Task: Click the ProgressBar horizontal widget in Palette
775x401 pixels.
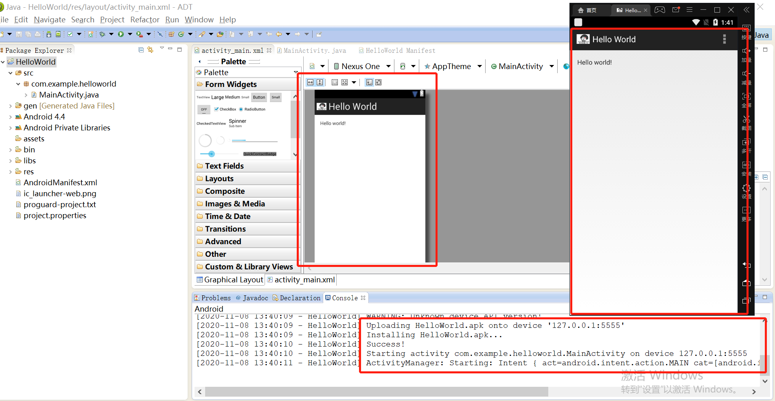Action: pos(254,141)
